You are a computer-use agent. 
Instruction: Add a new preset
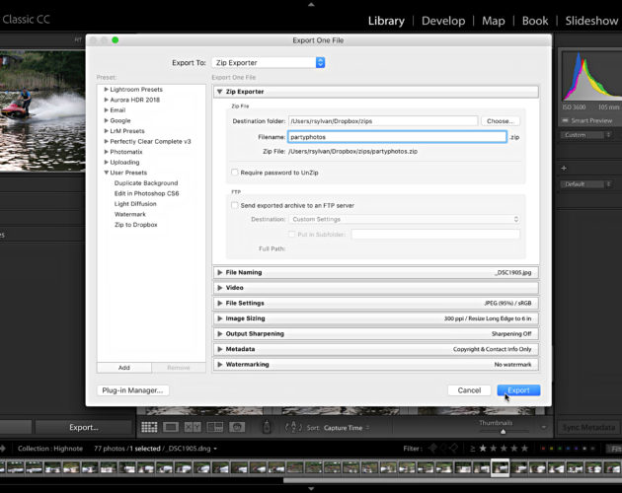click(x=123, y=368)
